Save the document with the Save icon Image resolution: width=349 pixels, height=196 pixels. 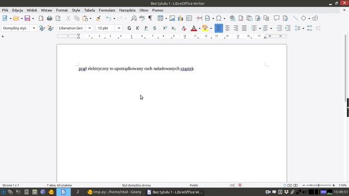point(27,18)
